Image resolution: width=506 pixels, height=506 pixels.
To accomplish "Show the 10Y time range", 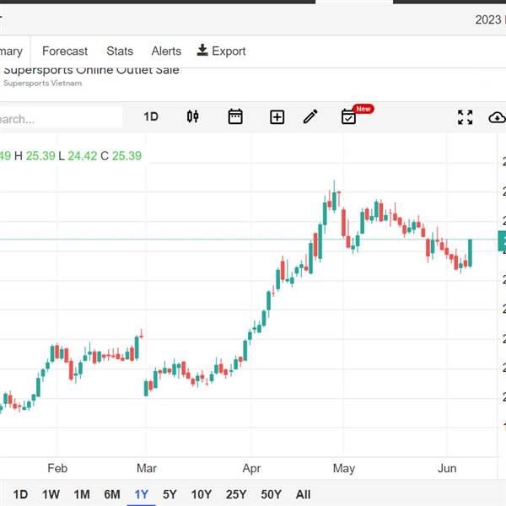I will (x=201, y=494).
